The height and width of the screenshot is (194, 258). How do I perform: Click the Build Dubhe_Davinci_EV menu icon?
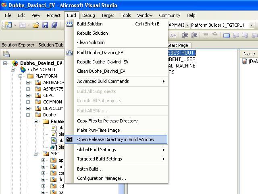click(x=69, y=53)
